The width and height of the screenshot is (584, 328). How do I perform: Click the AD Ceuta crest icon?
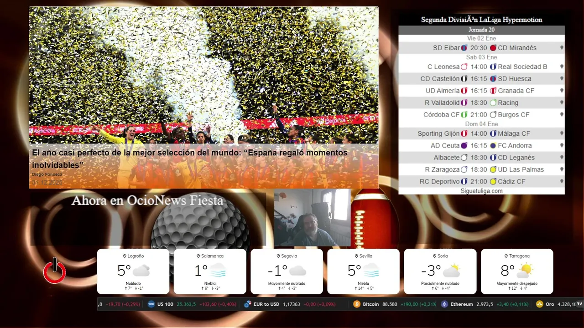click(464, 146)
